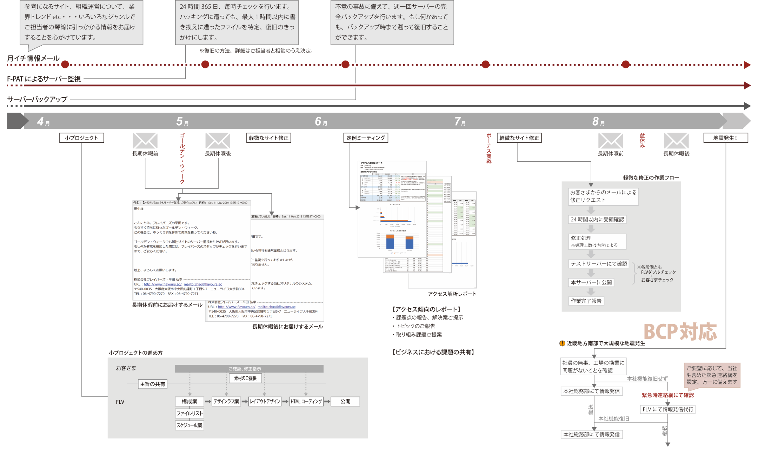The image size is (758, 456).
Task: Click the vertical ゴールデン・ウィーク red label
Action: [182, 159]
